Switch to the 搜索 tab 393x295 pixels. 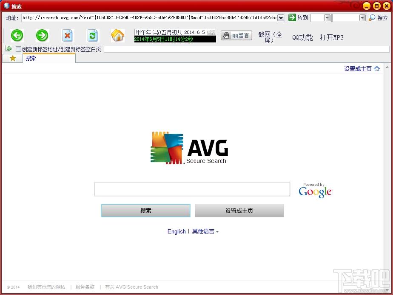tap(49, 58)
